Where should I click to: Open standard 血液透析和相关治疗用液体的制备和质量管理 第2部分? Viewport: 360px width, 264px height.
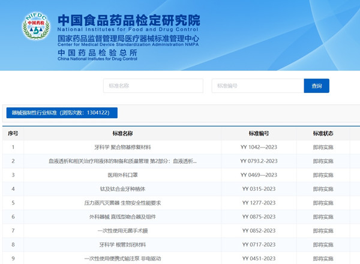(122, 161)
